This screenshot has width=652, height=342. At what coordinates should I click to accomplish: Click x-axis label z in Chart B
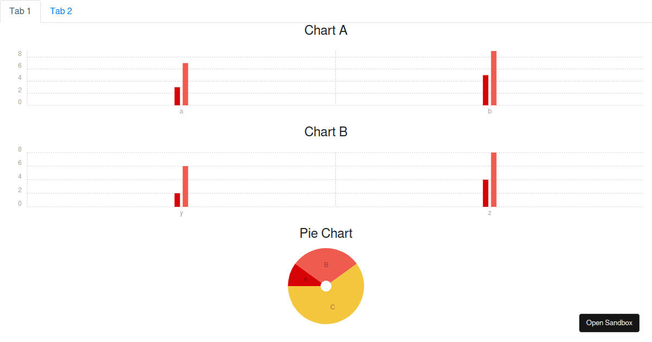[x=490, y=213]
